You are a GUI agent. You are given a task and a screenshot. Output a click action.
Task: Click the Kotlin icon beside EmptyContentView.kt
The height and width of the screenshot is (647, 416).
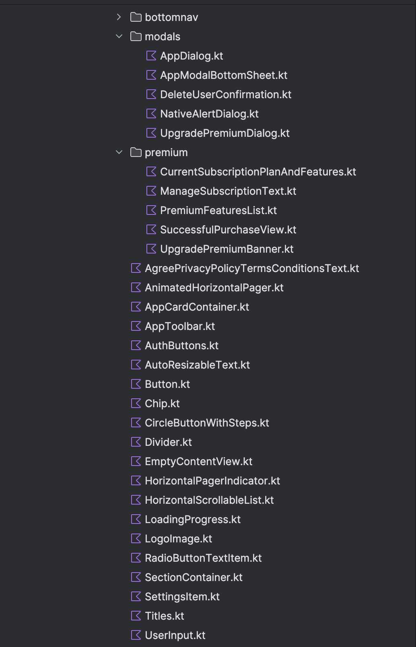[136, 461]
